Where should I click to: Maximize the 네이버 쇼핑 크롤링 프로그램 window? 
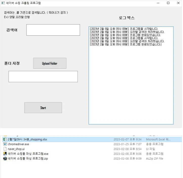click(x=168, y=3)
